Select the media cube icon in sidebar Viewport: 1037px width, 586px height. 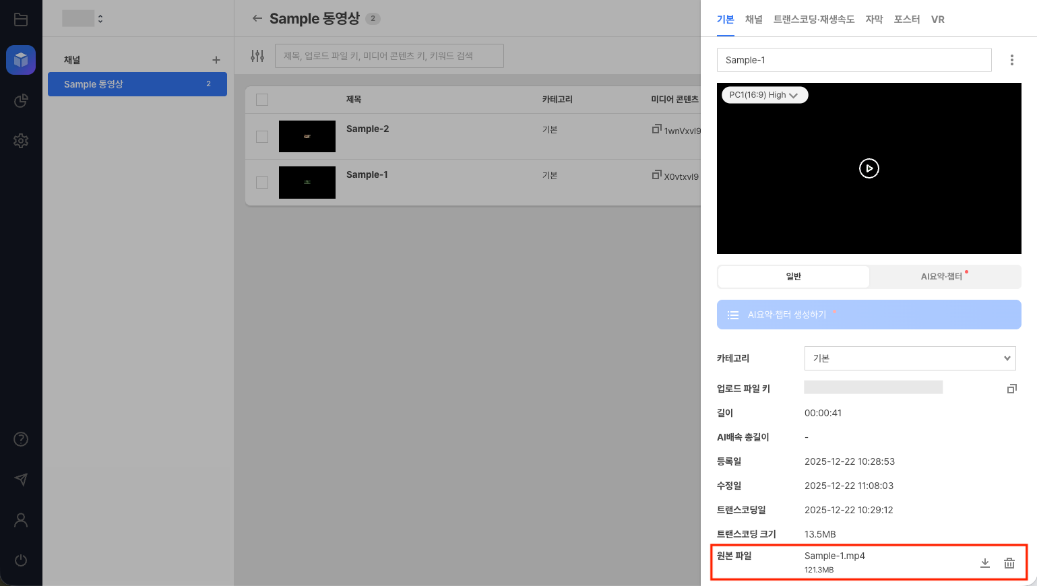21,61
